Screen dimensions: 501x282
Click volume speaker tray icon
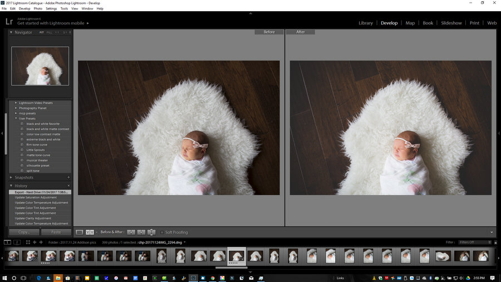[461, 278]
